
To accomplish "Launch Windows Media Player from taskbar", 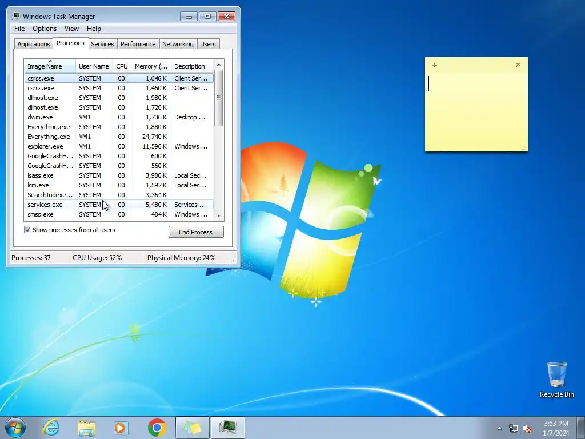I will tap(121, 428).
